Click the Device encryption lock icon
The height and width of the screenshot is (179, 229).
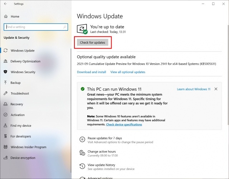(5, 158)
